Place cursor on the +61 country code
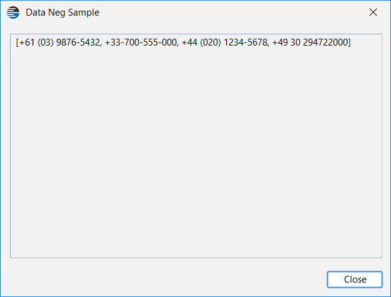 [27, 42]
